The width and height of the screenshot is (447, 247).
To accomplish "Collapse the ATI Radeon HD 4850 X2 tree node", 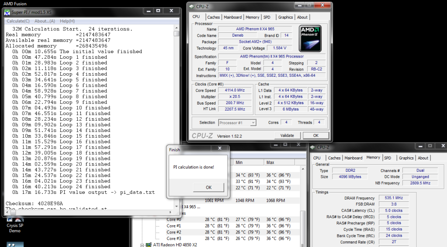I will (142, 244).
